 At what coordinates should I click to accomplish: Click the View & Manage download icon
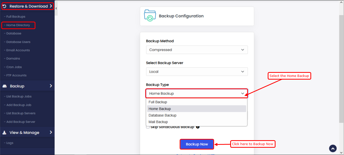click(4, 132)
